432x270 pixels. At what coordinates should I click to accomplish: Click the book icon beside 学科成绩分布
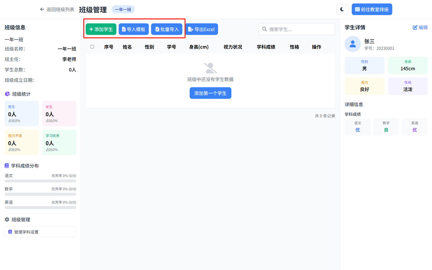click(7, 166)
